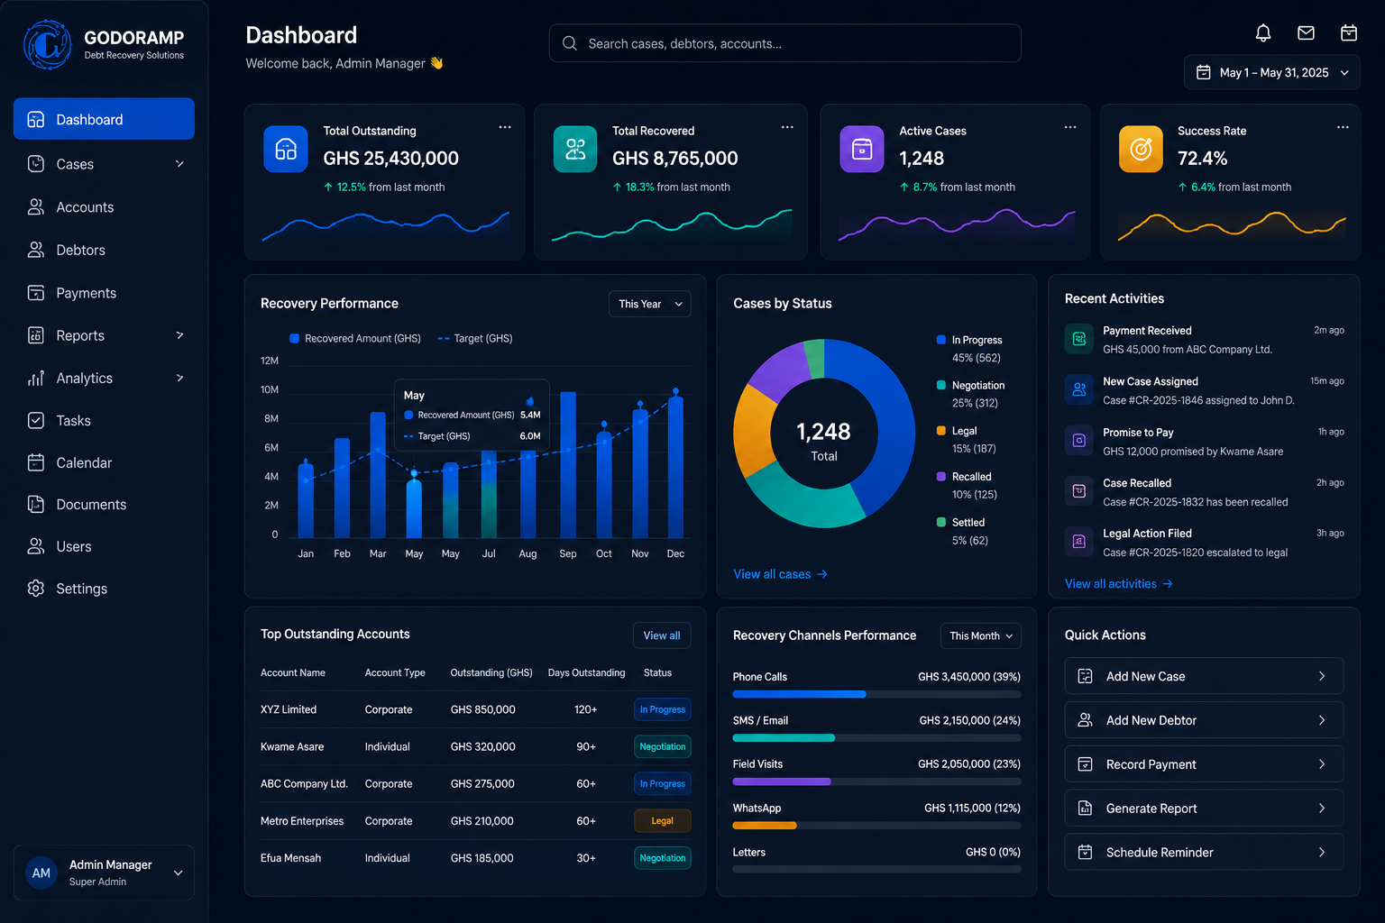The image size is (1385, 923).
Task: Click the SMS / Email progress bar
Action: click(x=876, y=737)
